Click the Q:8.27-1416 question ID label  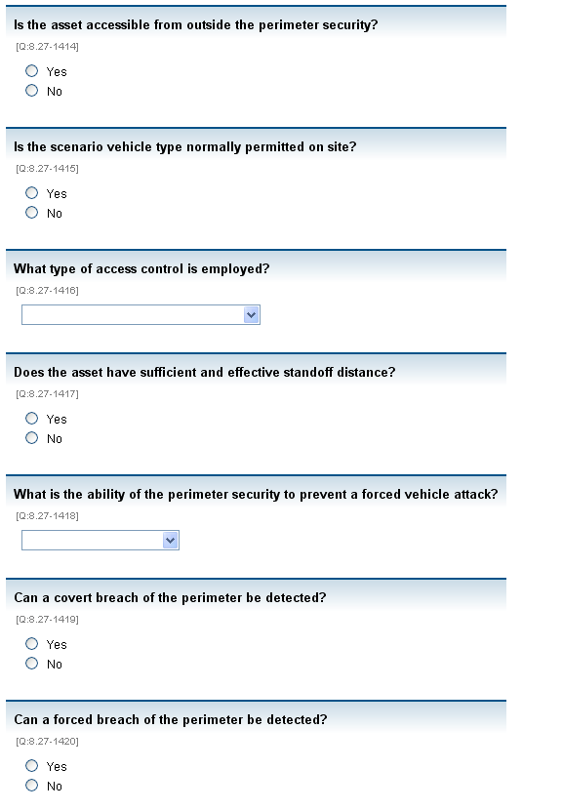click(47, 290)
